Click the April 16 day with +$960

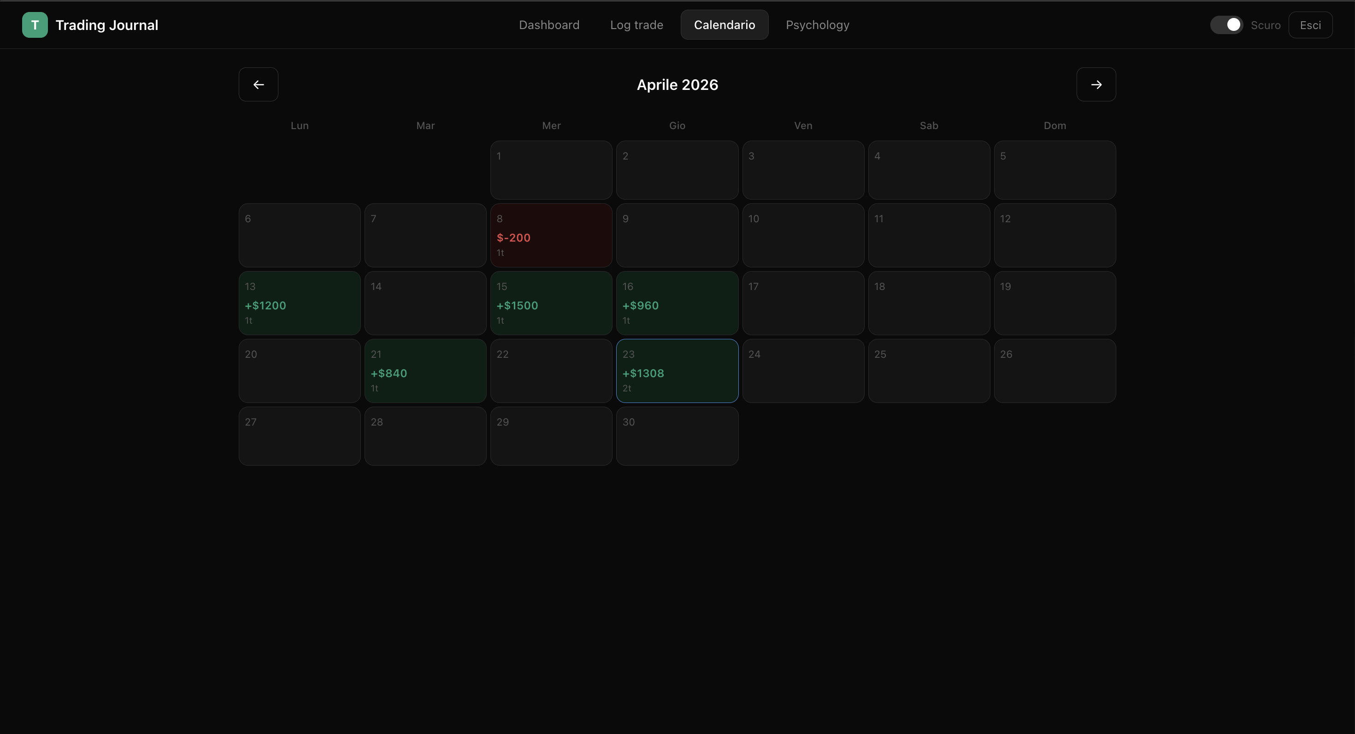point(677,303)
